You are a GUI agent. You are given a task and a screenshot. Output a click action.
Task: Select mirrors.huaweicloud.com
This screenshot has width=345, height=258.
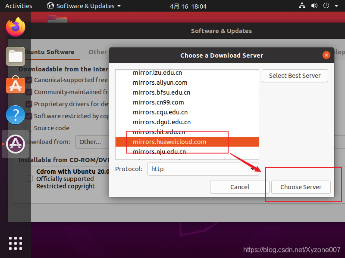coord(187,142)
